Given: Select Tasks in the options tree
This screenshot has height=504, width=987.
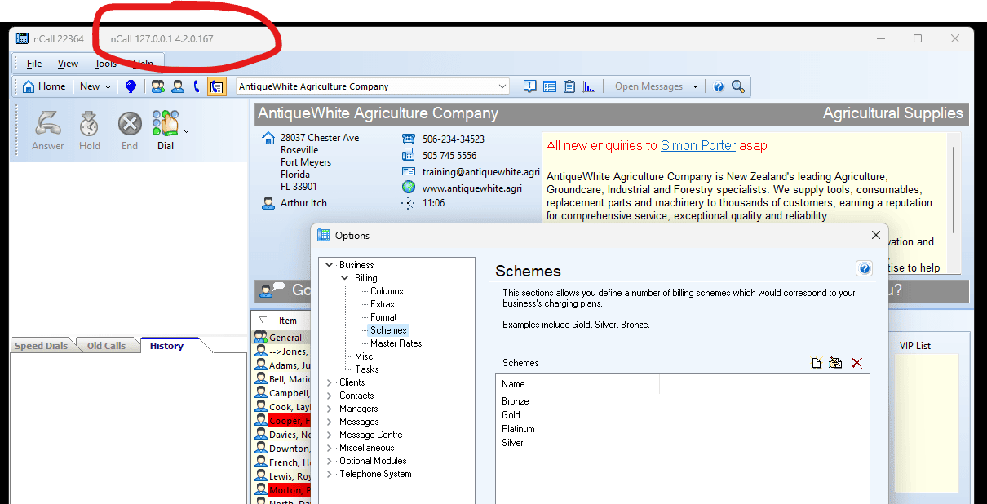Looking at the screenshot, I should pyautogui.click(x=367, y=369).
